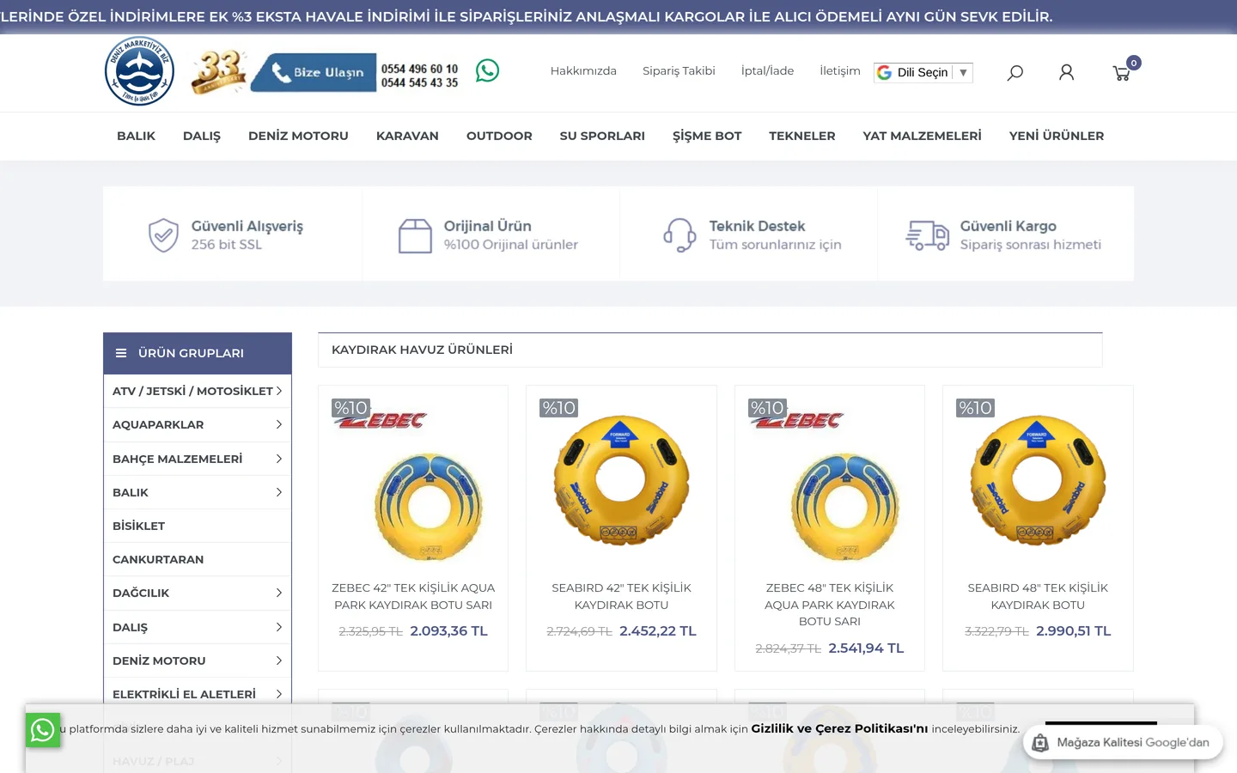Click the Orijinal Ürün box icon

[x=415, y=235]
